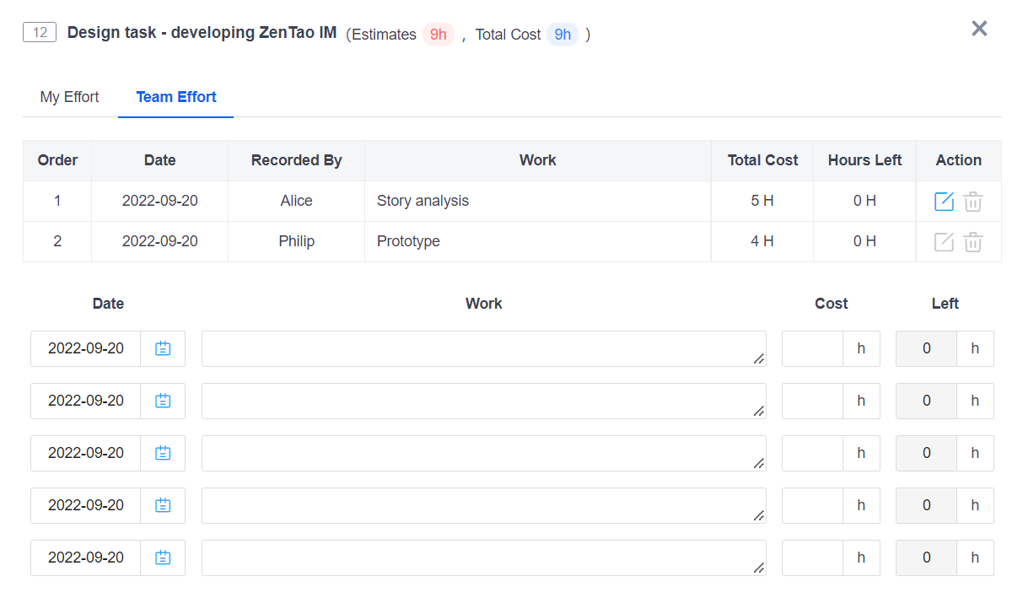Open the calendar picker in the second date row
Image resolution: width=1023 pixels, height=598 pixels.
[163, 401]
